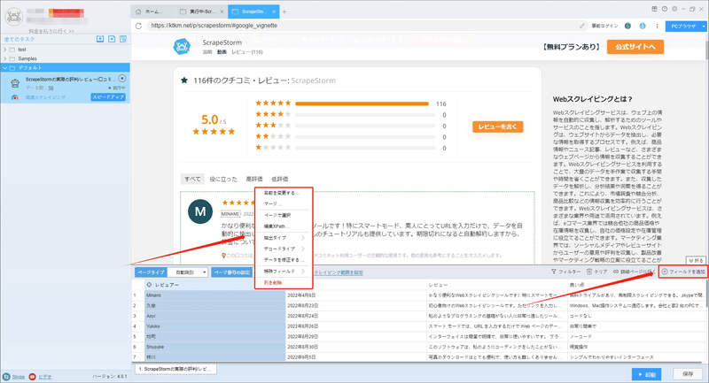Click the speed gauge icon beside 高速スクレイピング
709x383 pixels.
point(15,97)
